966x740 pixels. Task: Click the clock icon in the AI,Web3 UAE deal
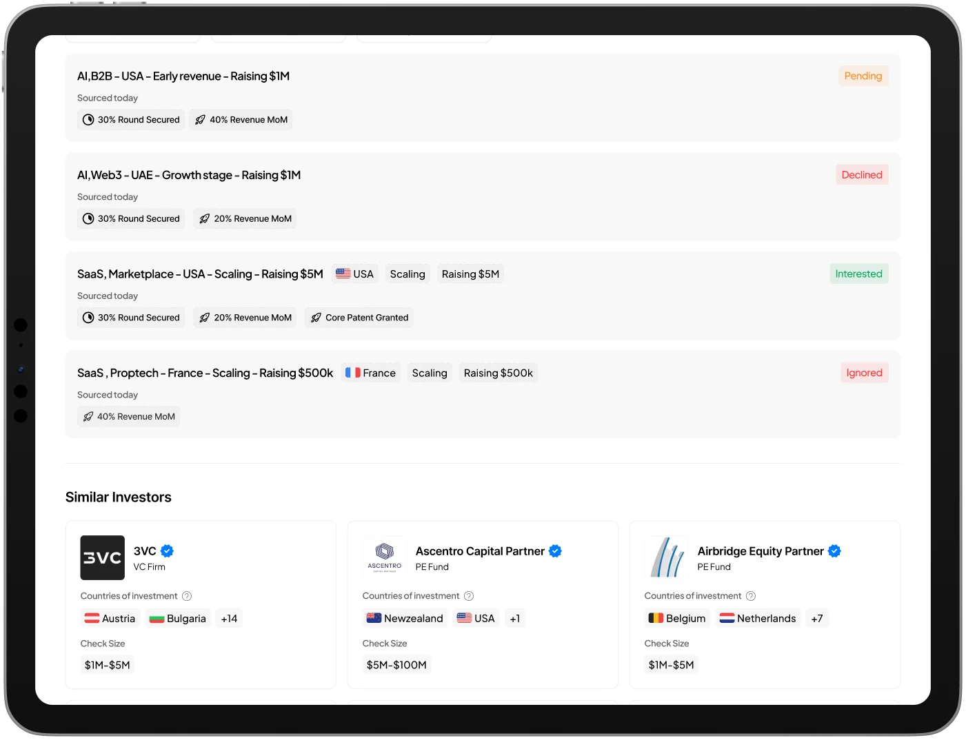[x=88, y=219]
